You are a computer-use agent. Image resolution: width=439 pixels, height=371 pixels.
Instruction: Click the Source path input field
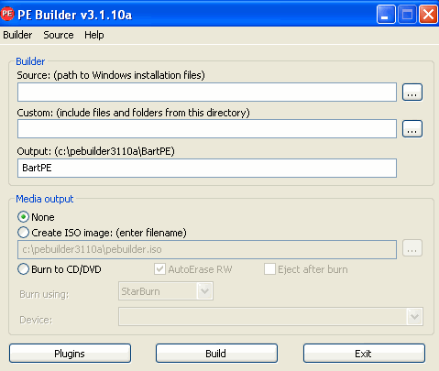[207, 92]
